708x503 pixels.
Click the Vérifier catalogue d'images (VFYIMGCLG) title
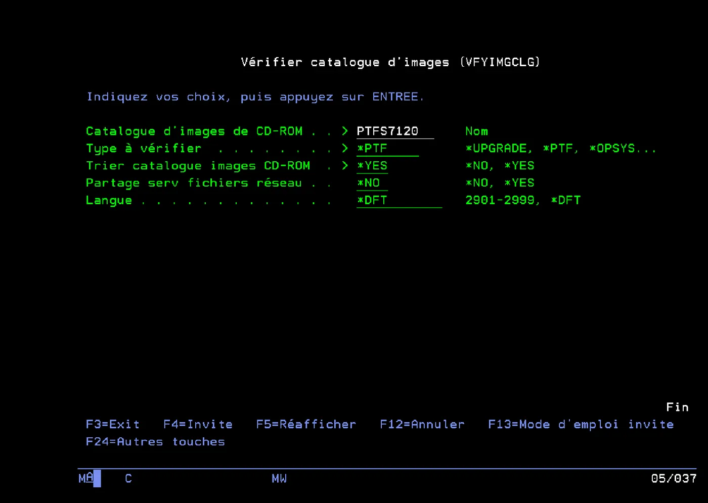(390, 62)
